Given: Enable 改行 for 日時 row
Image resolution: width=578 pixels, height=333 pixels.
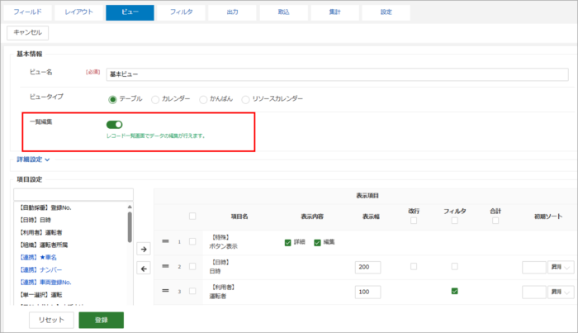Looking at the screenshot, I should [x=414, y=266].
